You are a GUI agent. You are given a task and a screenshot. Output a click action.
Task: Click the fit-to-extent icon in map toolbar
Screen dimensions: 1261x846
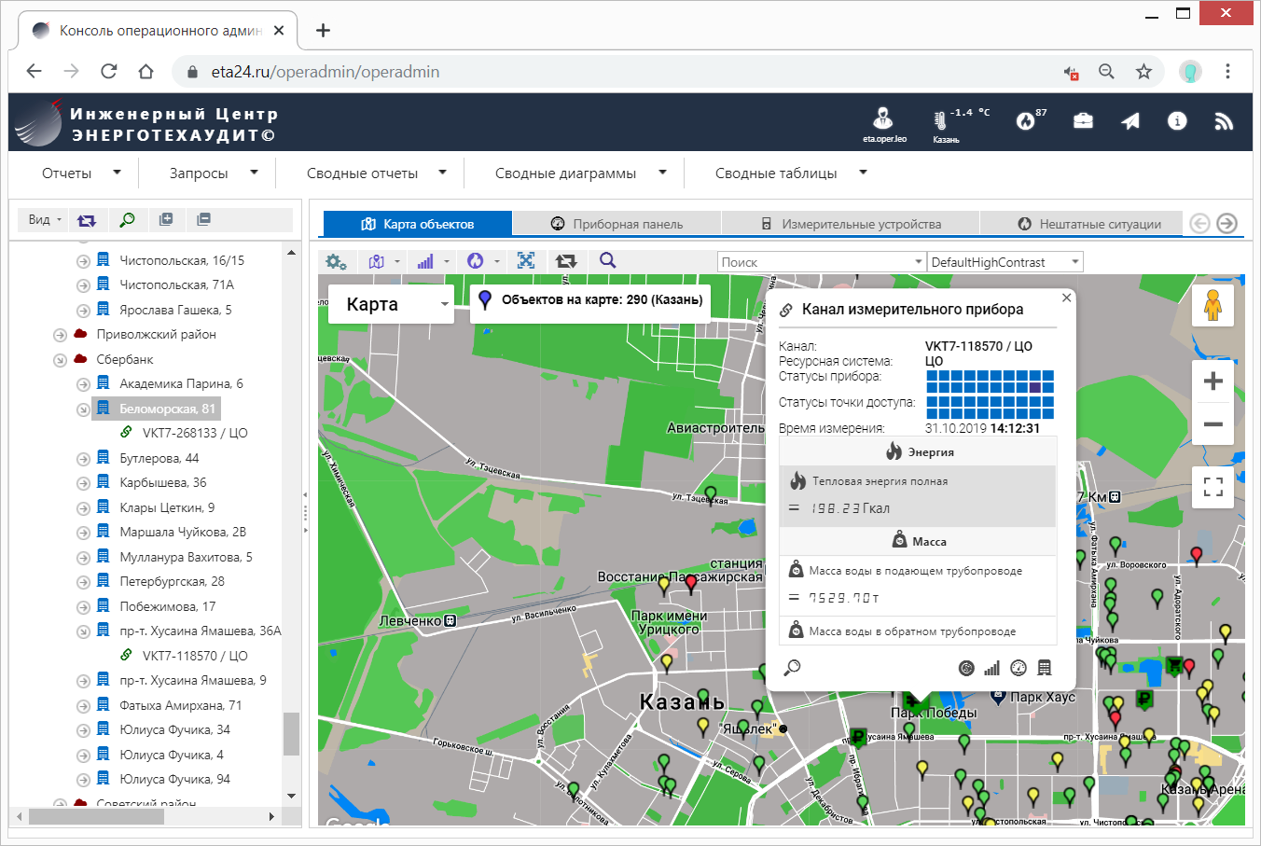point(526,261)
